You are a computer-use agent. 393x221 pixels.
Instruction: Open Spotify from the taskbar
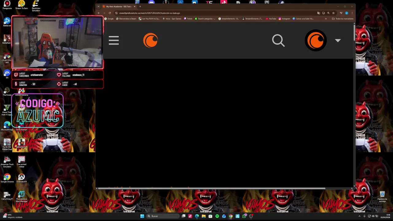pos(217,216)
